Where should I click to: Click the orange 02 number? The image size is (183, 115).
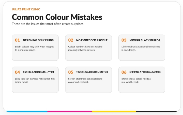[x=71, y=40]
